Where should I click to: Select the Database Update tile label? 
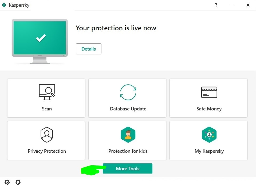(128, 109)
